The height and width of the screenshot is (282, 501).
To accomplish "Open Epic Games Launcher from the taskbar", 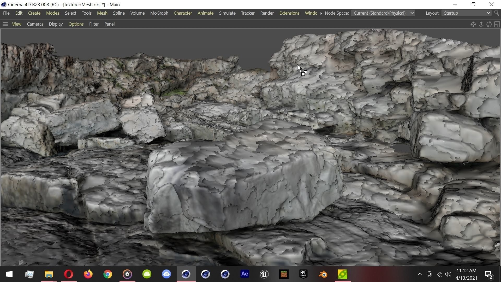I will click(x=303, y=274).
